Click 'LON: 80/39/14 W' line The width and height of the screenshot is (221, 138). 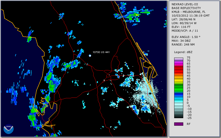point(184,23)
